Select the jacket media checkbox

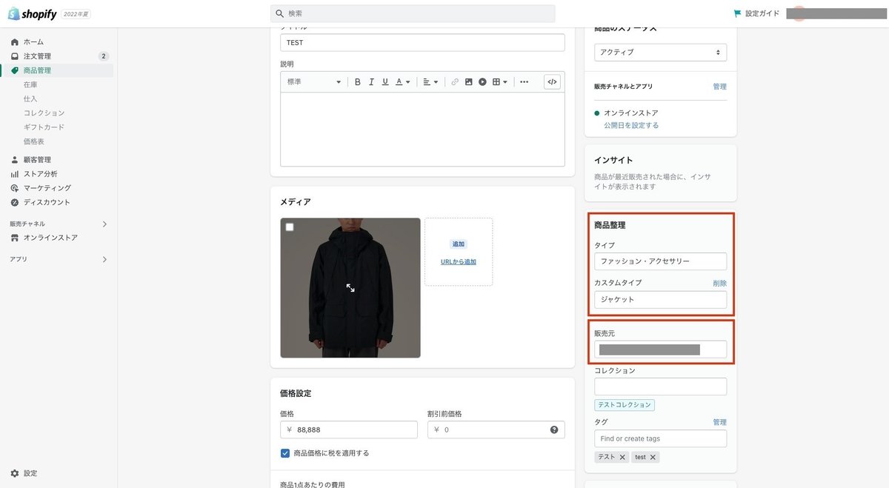coord(290,227)
